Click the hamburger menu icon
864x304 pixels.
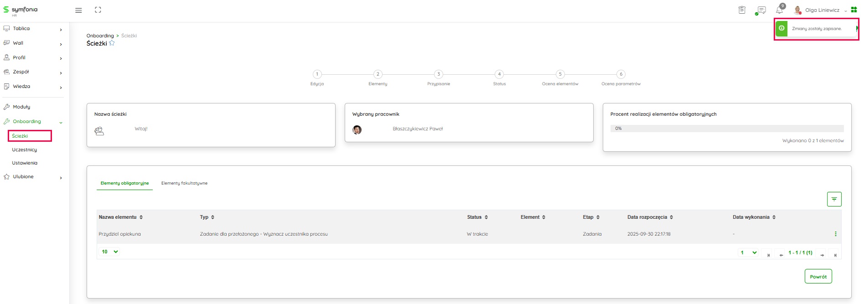coord(78,10)
